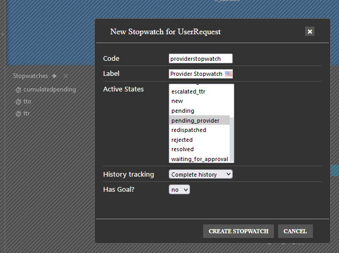Click the US flag language icon
Viewport: 339px width, 253px height.
point(228,74)
